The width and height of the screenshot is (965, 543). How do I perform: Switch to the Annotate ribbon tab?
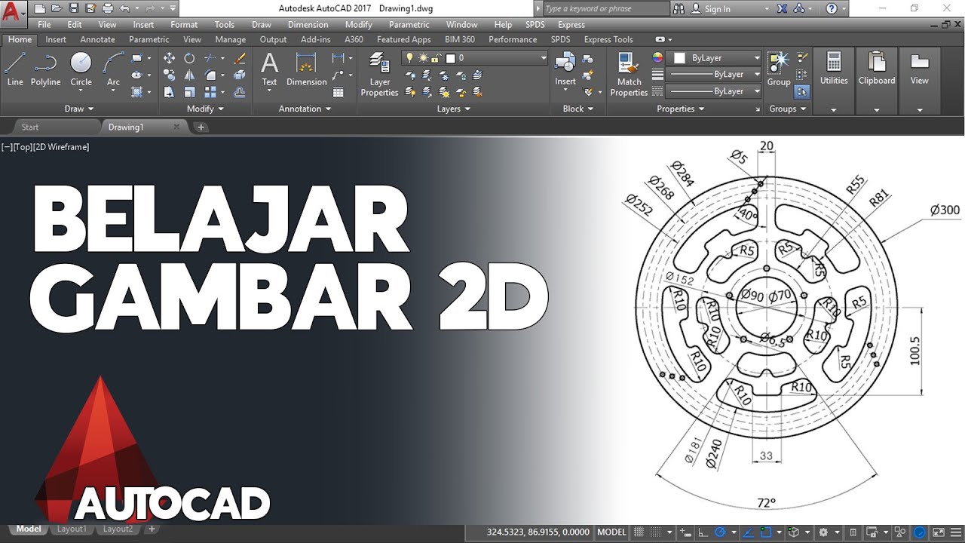tap(97, 39)
